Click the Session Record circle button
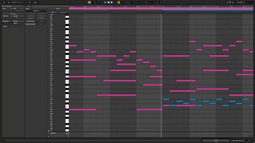Image resolution: width=255 pixels, height=143 pixels. coord(126,2)
